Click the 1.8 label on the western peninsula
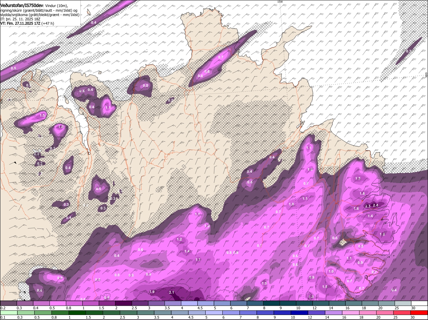428x320 pixels. (x=61, y=127)
